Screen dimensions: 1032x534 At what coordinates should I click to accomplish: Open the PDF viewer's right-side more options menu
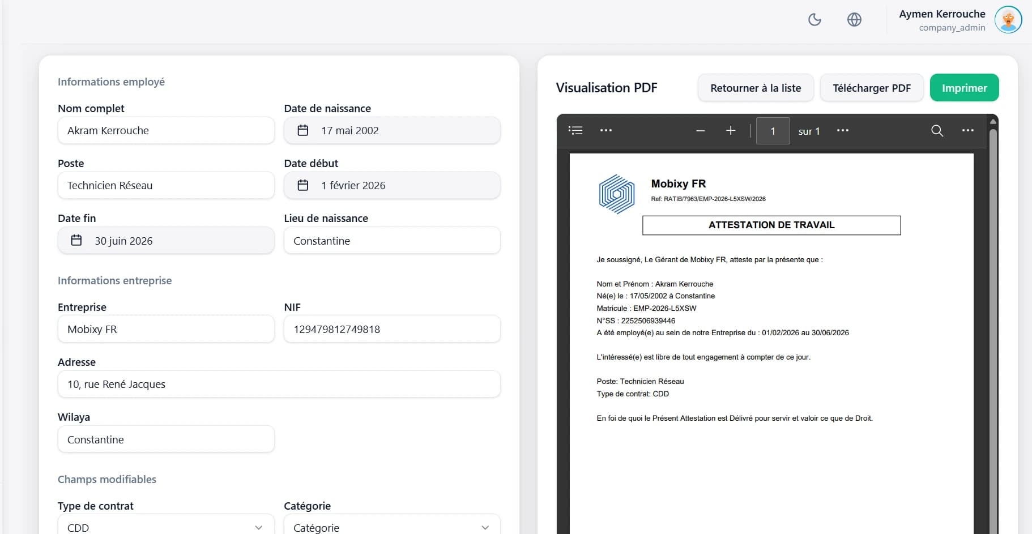click(x=968, y=130)
